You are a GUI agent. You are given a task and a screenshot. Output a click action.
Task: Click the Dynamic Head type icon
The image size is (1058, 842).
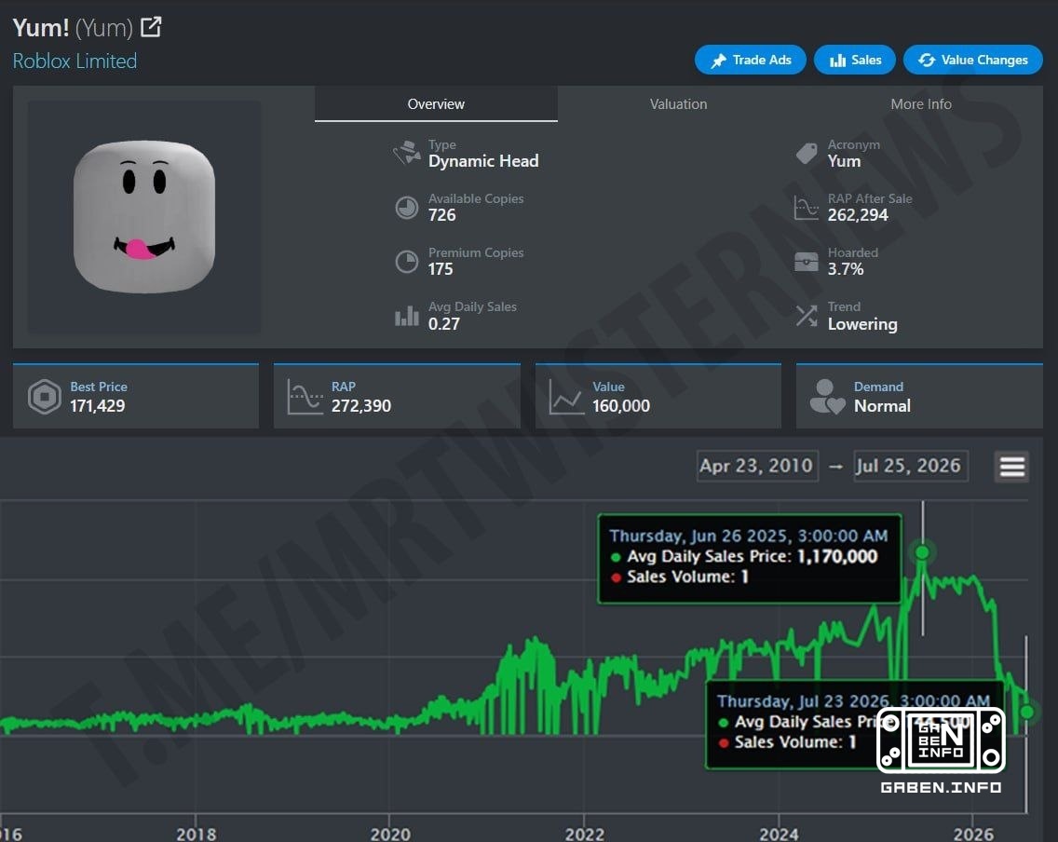click(407, 153)
